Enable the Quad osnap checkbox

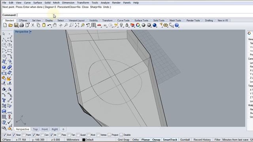point(78,135)
